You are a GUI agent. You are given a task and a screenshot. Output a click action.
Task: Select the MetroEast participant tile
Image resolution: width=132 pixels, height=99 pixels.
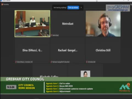pyautogui.click(x=68, y=24)
